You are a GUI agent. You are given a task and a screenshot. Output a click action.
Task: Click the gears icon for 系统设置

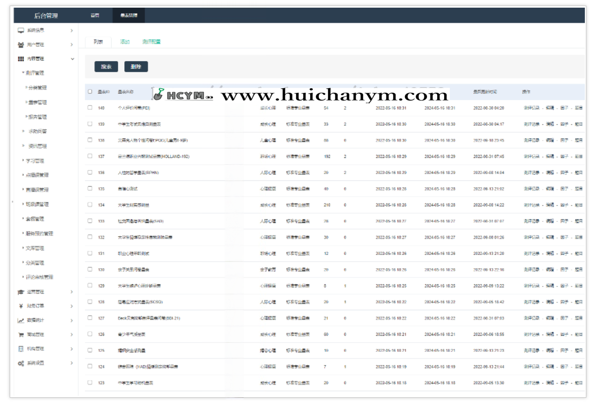pyautogui.click(x=21, y=364)
